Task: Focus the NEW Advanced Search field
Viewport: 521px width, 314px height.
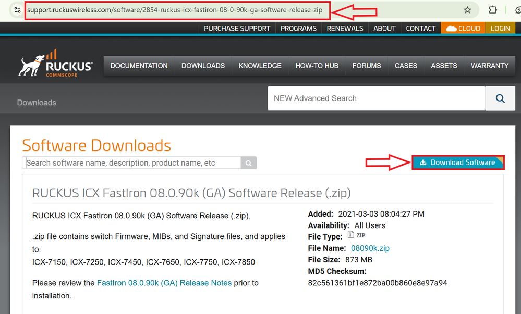Action: pyautogui.click(x=375, y=98)
